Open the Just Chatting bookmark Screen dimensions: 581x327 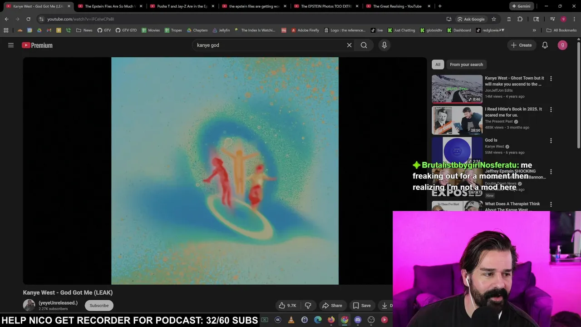click(x=401, y=30)
